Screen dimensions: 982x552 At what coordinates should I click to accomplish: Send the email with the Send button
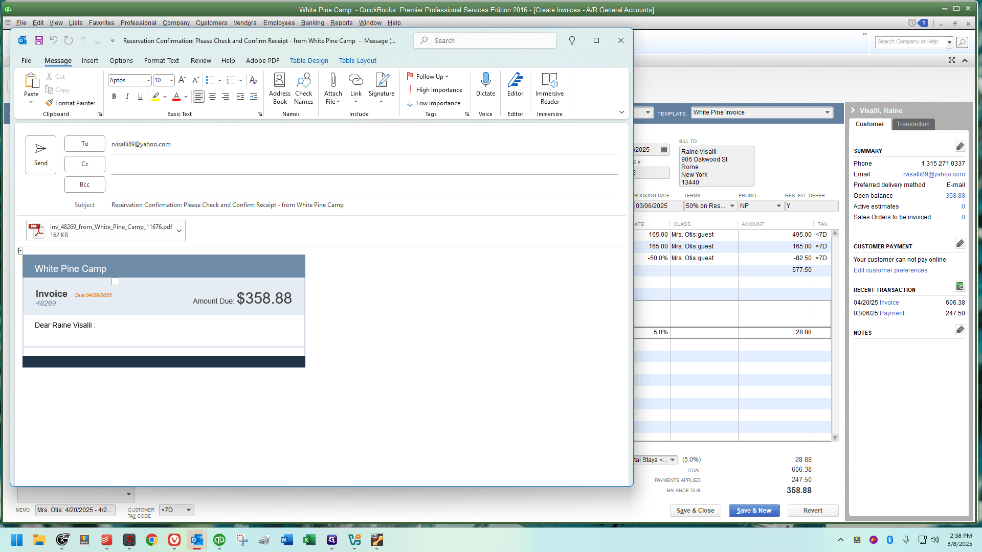41,155
